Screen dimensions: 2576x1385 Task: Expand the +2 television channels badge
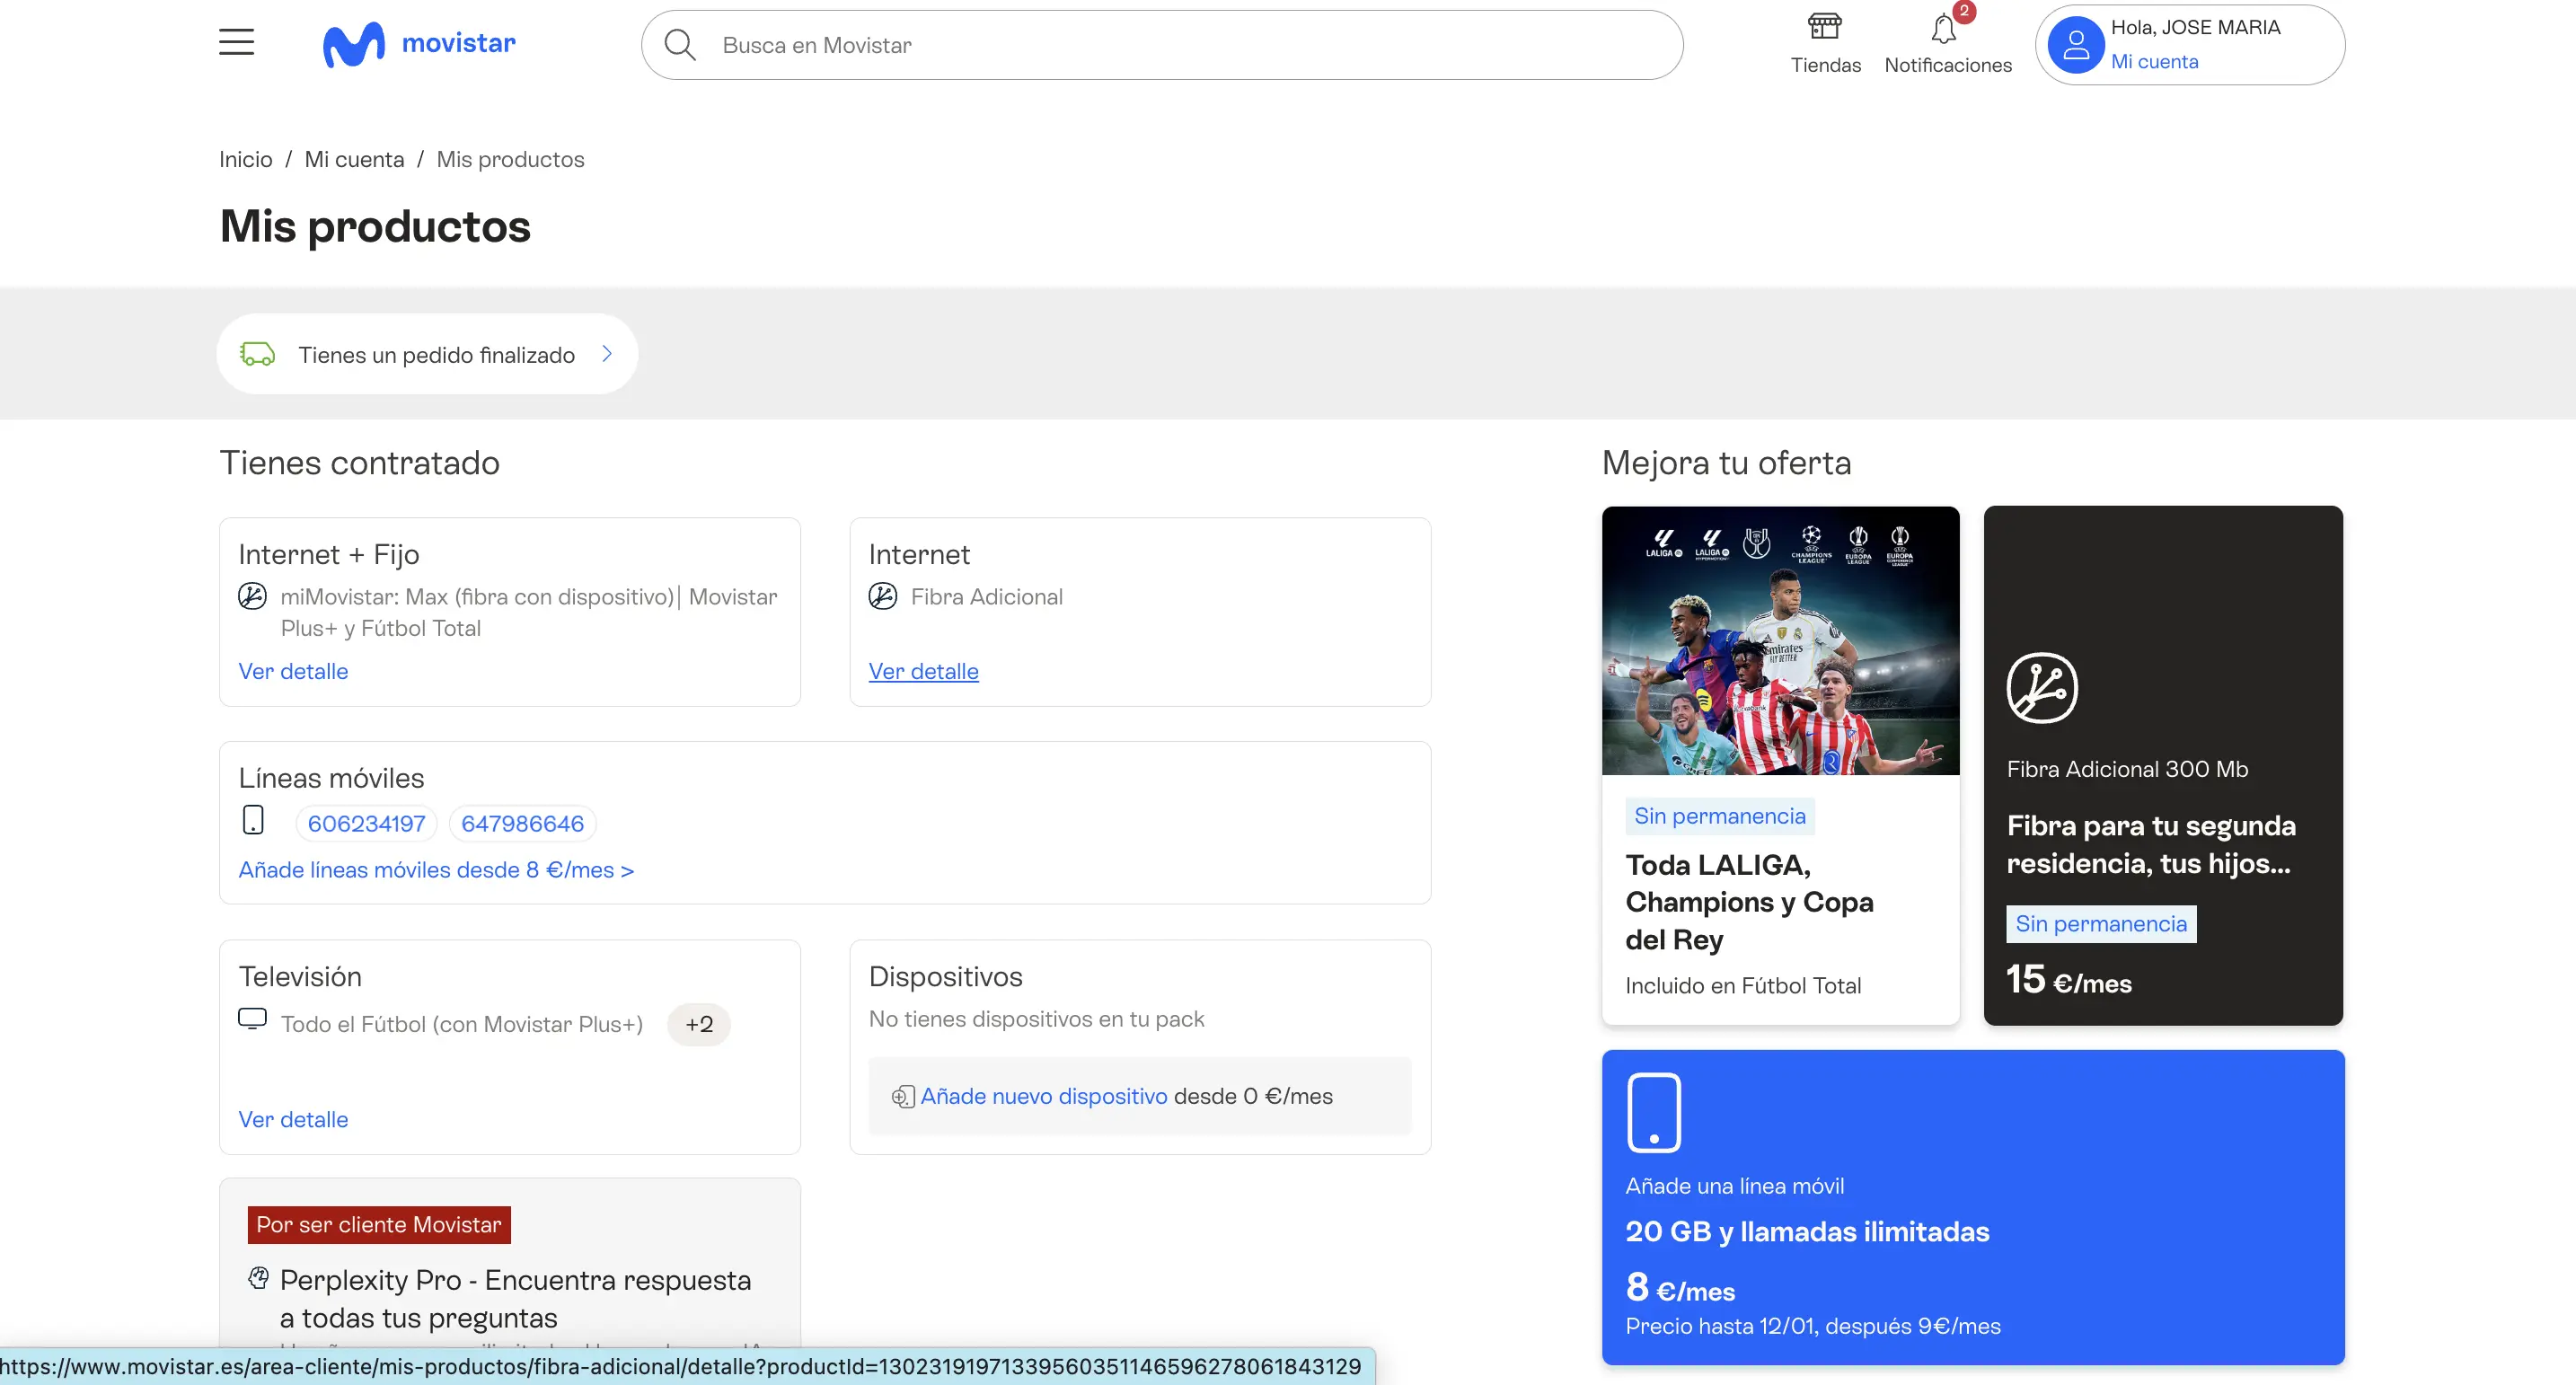pos(698,1024)
